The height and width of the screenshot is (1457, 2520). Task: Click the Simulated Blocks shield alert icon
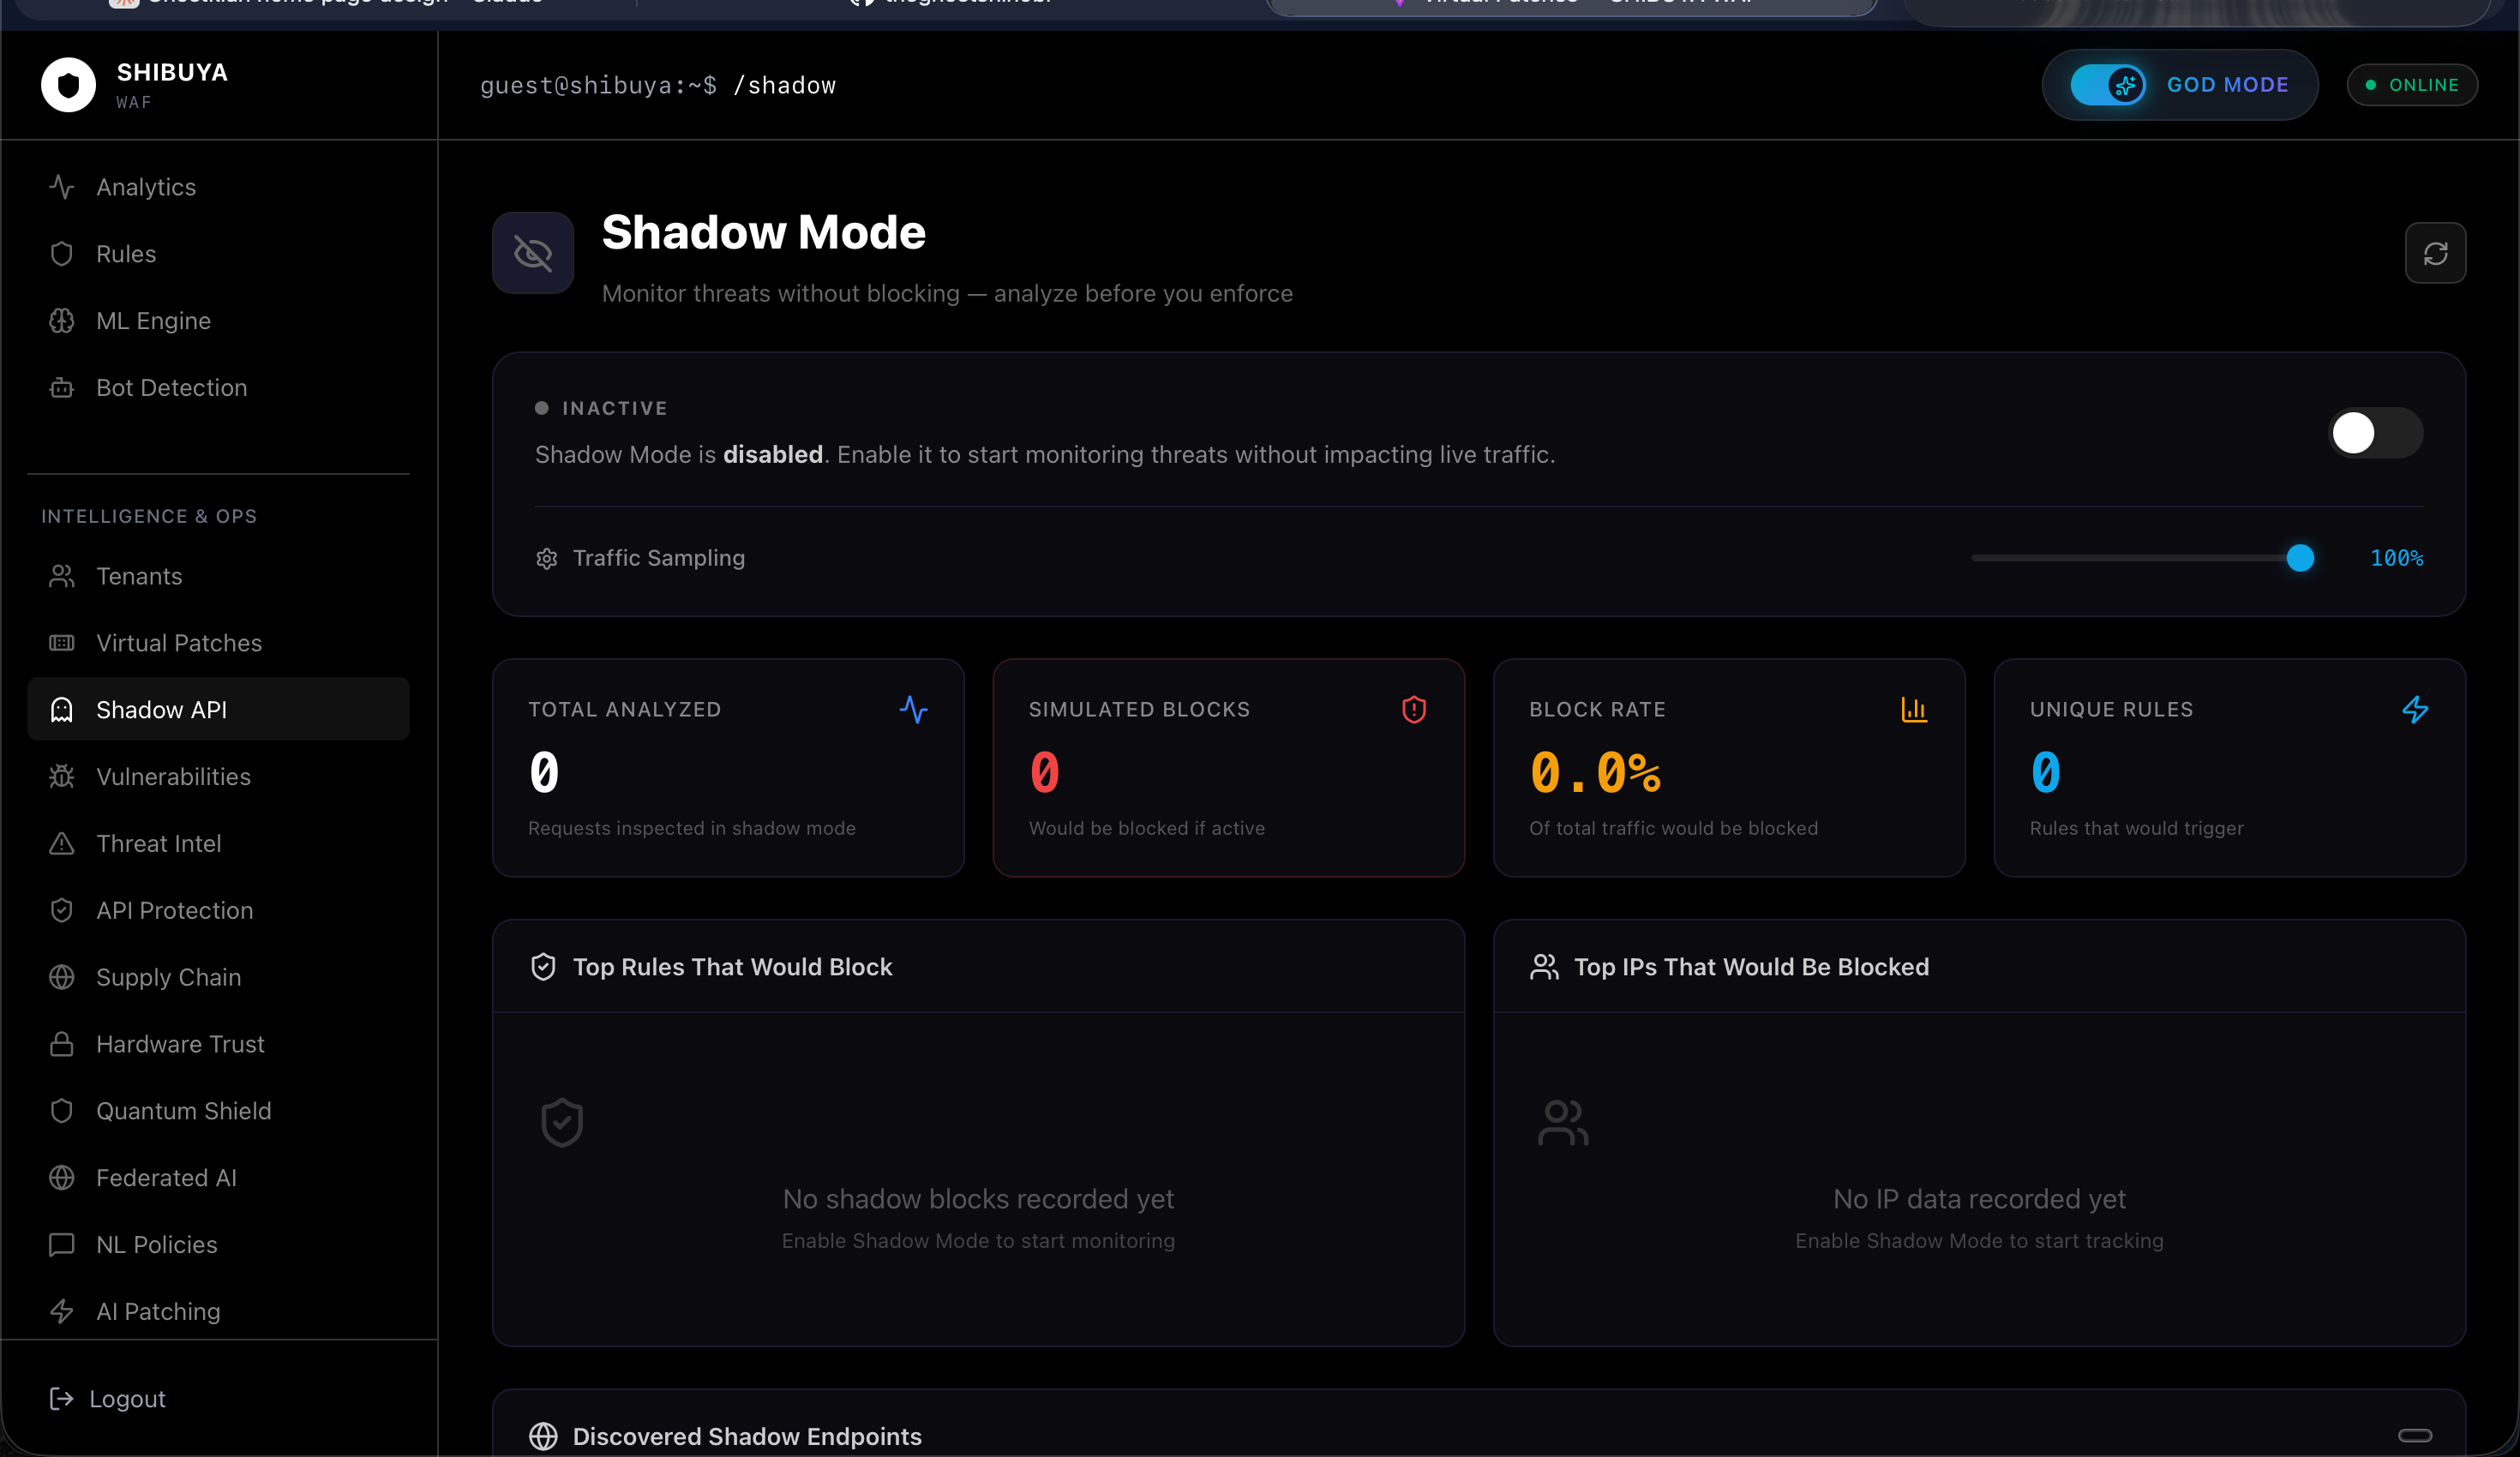pos(1413,709)
